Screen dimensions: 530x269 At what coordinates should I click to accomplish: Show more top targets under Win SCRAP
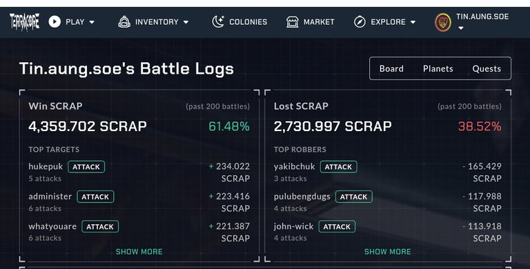pos(139,252)
